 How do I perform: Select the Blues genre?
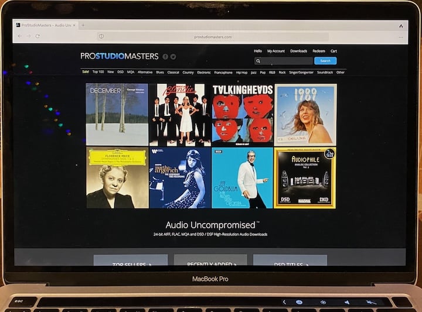[x=160, y=72]
